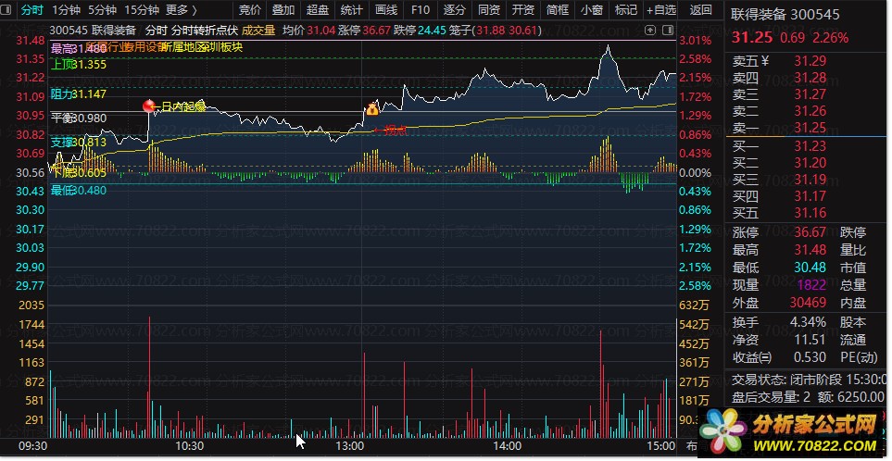Add stock with +自选 button
Image resolution: width=892 pixels, height=461 pixels.
point(661,9)
